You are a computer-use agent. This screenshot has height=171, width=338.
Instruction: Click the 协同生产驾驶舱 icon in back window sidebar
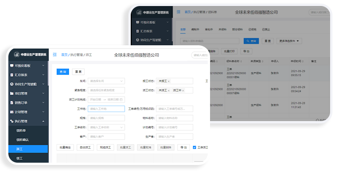(x=138, y=40)
